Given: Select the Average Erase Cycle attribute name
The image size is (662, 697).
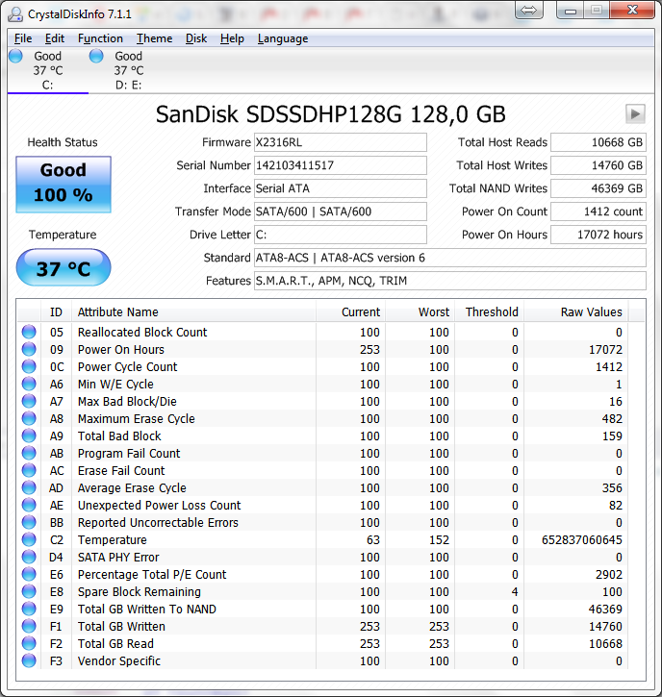Looking at the screenshot, I should pos(132,488).
